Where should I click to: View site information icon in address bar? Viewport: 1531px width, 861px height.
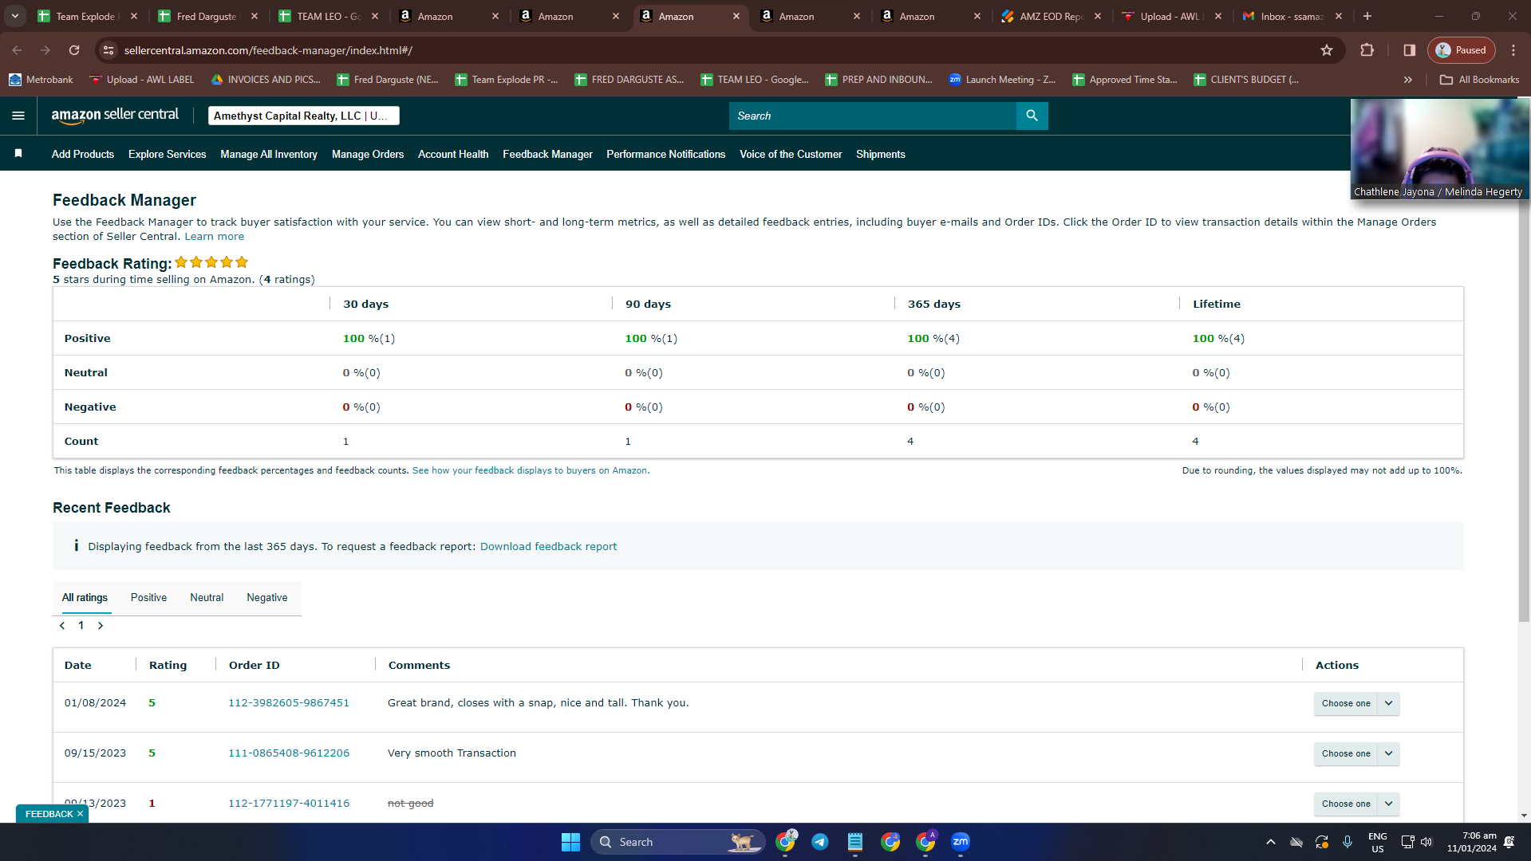[109, 50]
